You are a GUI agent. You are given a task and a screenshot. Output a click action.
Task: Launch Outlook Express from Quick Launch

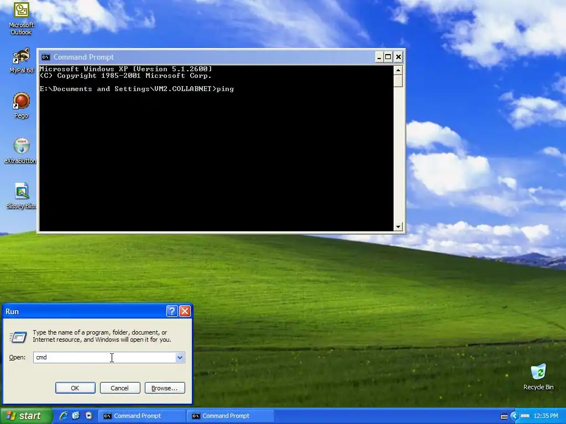point(76,416)
